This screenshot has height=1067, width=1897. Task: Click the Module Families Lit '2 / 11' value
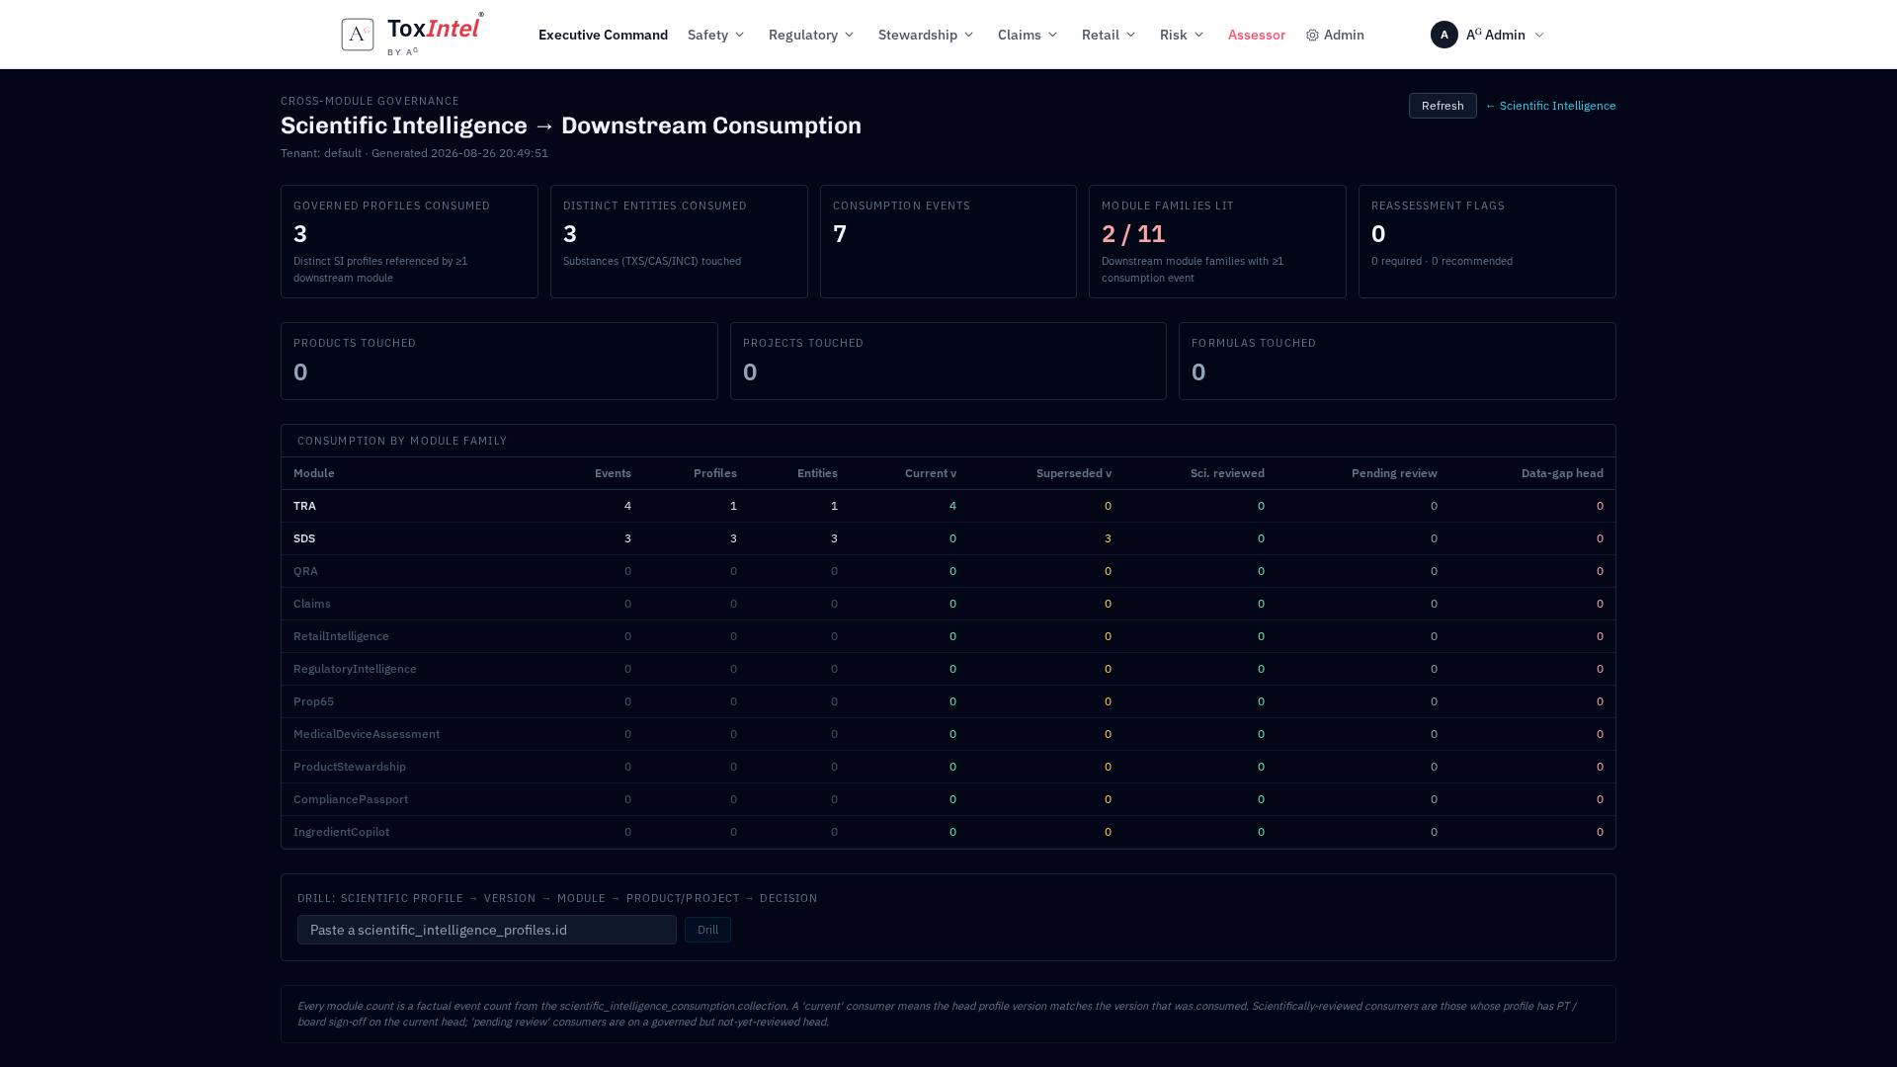[x=1133, y=234]
